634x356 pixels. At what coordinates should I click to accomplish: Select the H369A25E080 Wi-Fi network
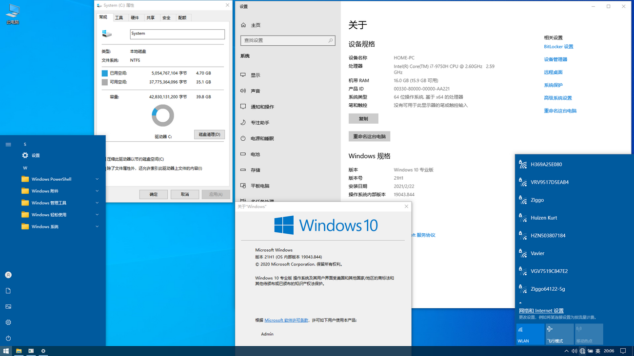[x=574, y=165]
